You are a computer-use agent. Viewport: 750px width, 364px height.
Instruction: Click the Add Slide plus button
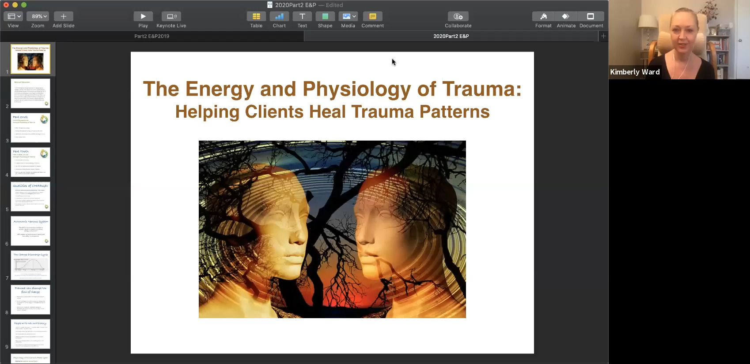(63, 16)
